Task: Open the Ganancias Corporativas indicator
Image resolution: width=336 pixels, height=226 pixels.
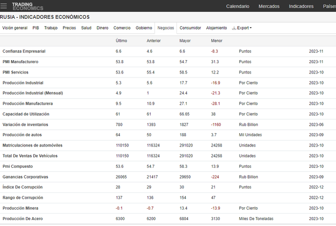Action: (x=25, y=177)
